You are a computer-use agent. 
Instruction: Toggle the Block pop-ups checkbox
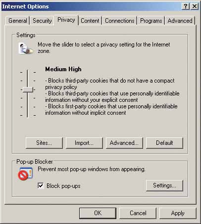pyautogui.click(x=41, y=186)
